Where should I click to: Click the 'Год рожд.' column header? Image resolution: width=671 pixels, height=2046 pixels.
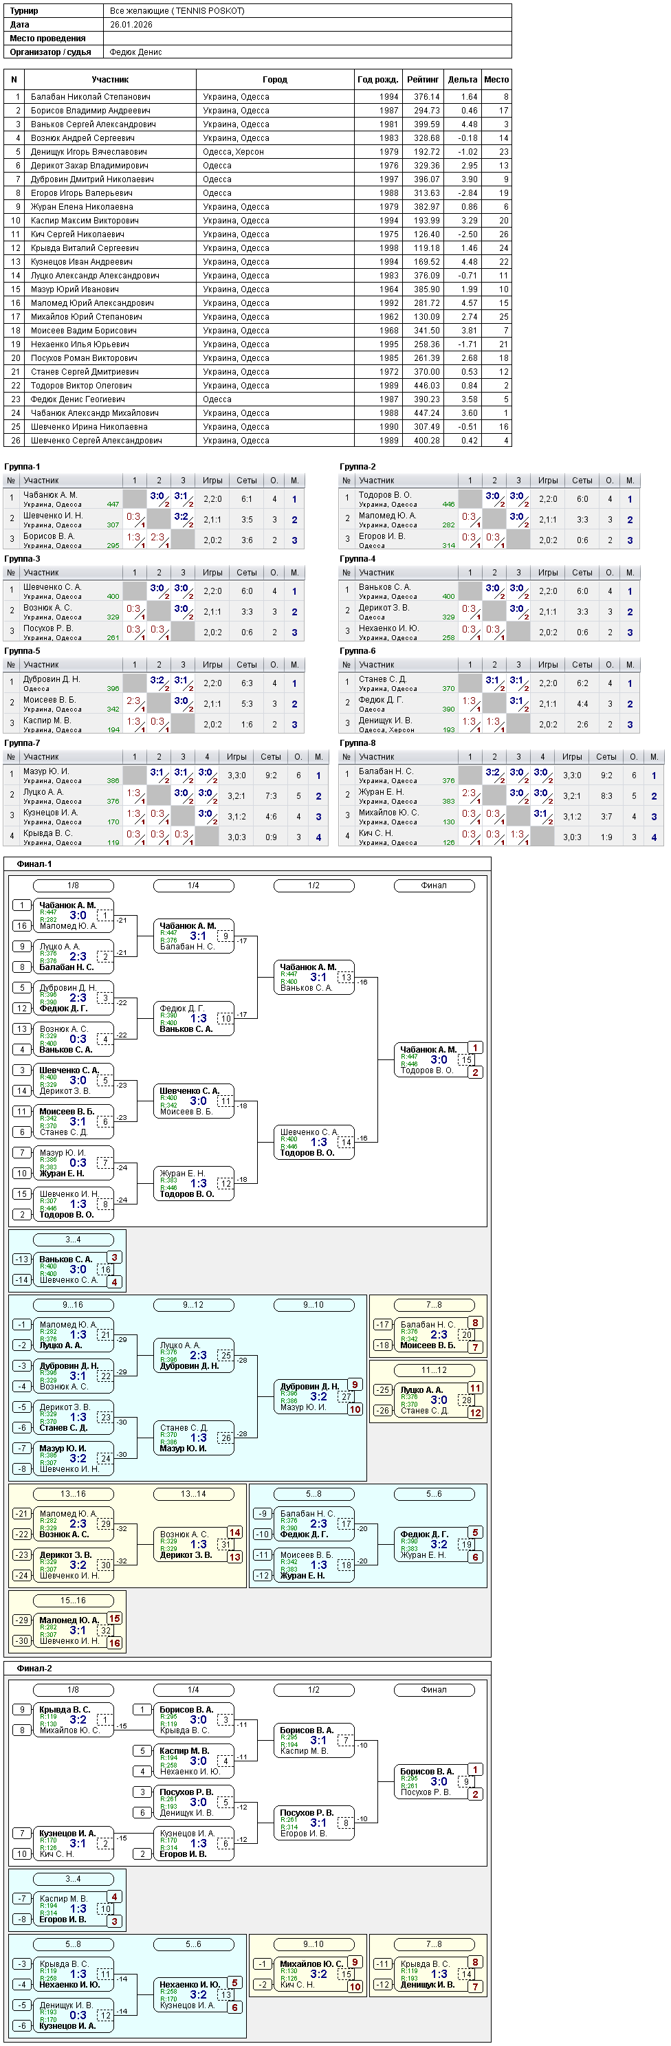click(x=378, y=80)
